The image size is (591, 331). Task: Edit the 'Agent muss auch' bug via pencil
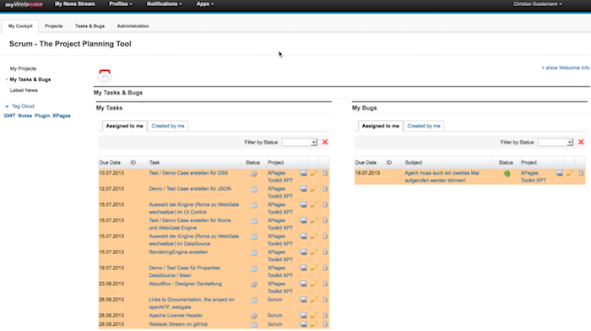[x=570, y=173]
